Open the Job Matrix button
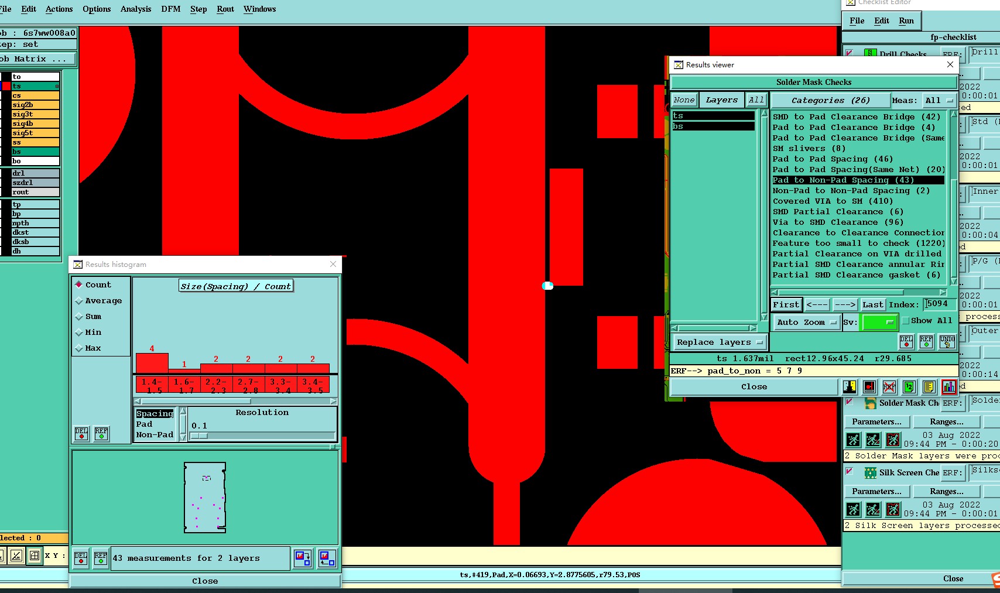Screen dimensions: 1000x593 [37, 59]
